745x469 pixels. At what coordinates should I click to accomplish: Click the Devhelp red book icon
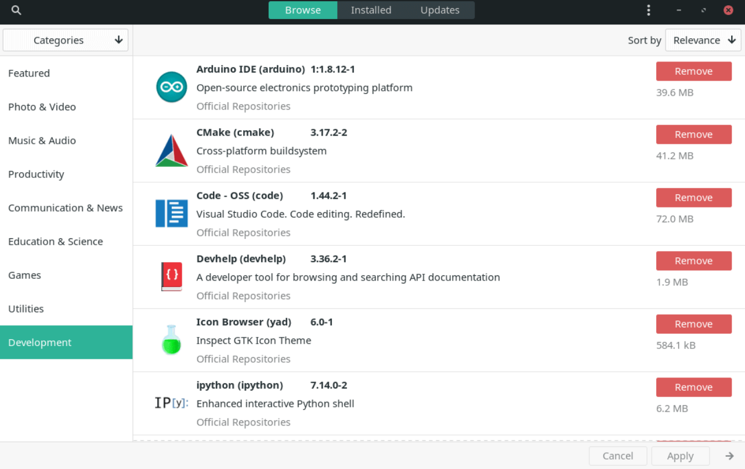[172, 277]
